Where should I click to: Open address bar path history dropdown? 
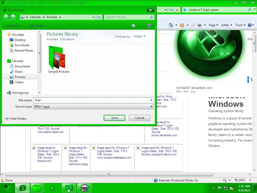point(93,17)
